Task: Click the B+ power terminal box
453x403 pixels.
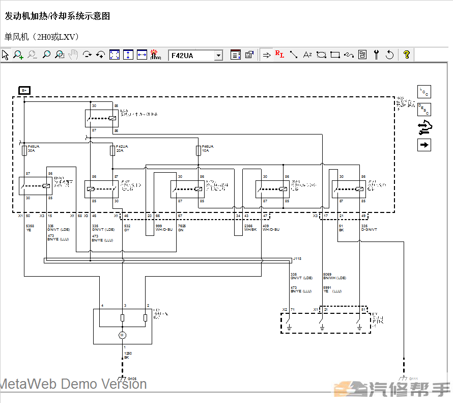Action: coord(24,91)
